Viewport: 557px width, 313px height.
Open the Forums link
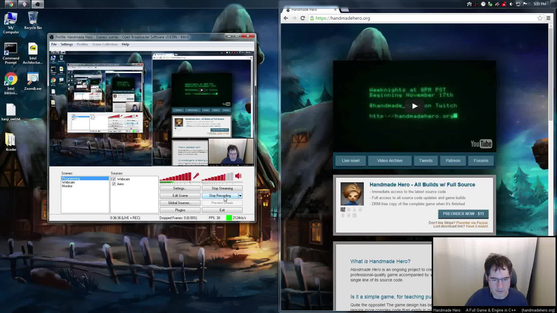pos(481,161)
